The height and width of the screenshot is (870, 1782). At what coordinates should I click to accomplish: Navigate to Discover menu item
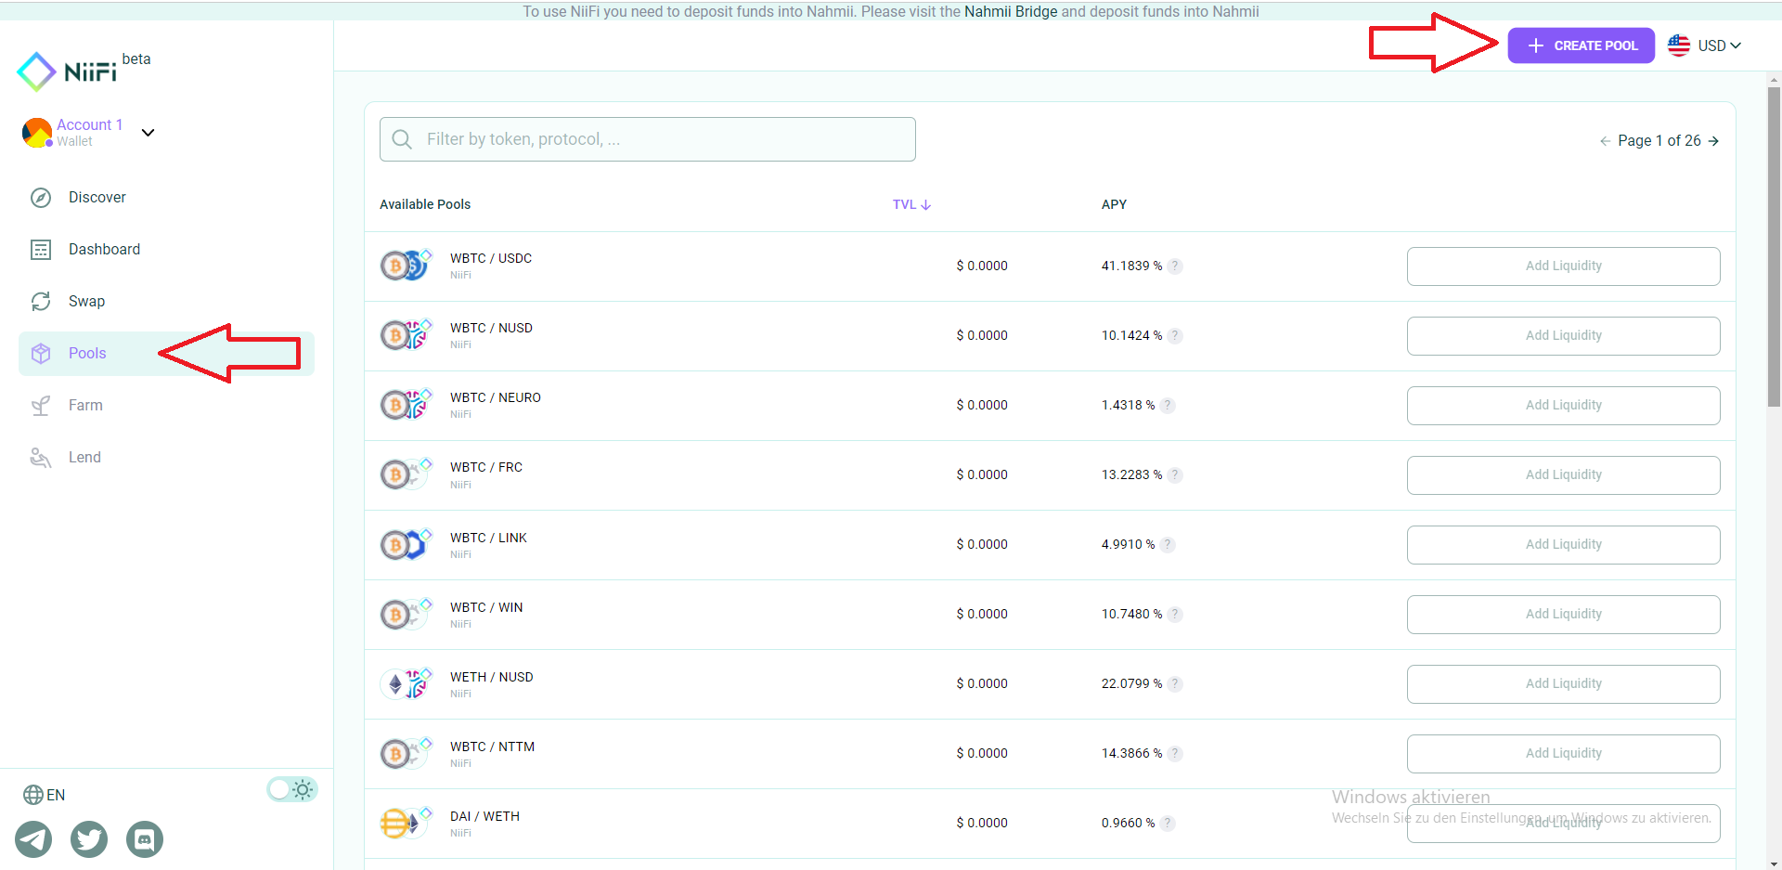[166, 197]
